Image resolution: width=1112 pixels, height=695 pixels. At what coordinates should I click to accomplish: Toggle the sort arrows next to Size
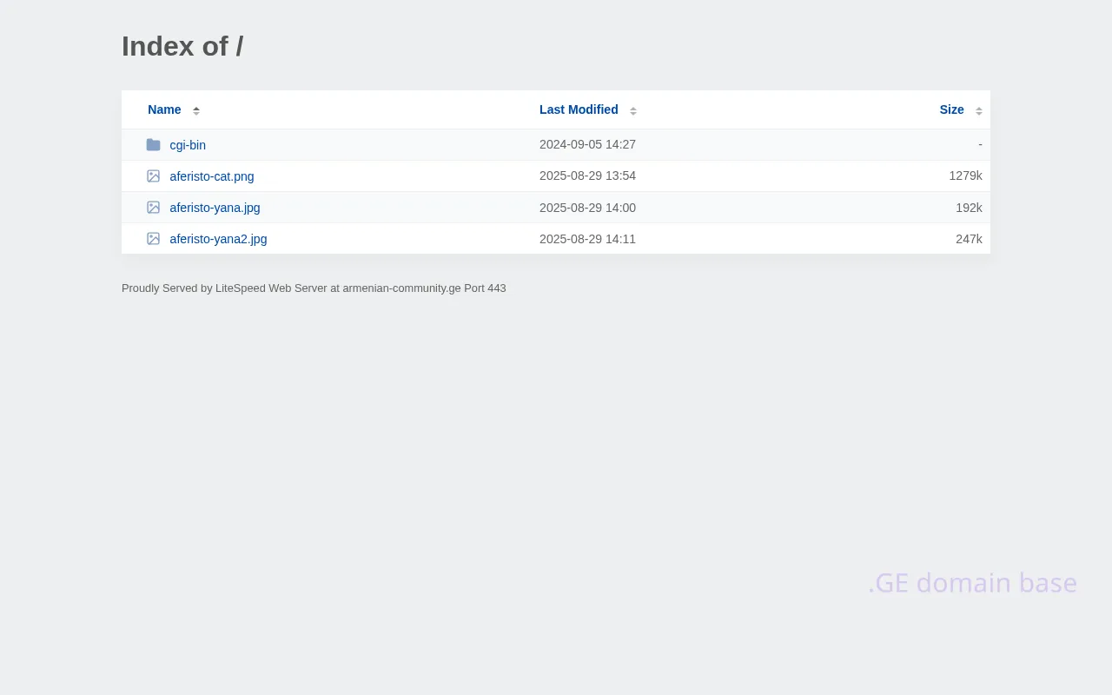(979, 110)
